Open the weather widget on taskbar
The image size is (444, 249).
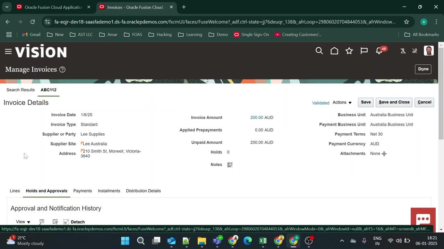pyautogui.click(x=26, y=241)
